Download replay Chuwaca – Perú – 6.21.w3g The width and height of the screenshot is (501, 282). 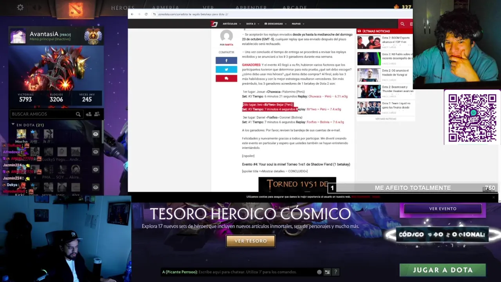pyautogui.click(x=328, y=96)
